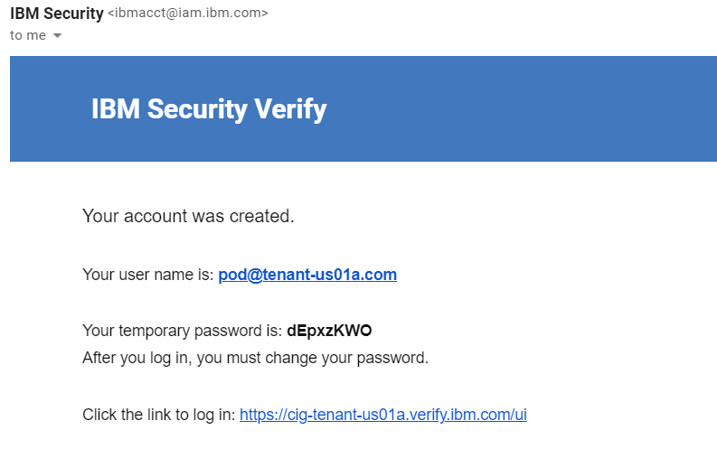Select the ibmacct@iam.ibm.com sender address
Image resolution: width=717 pixels, height=449 pixels.
pyautogui.click(x=188, y=13)
